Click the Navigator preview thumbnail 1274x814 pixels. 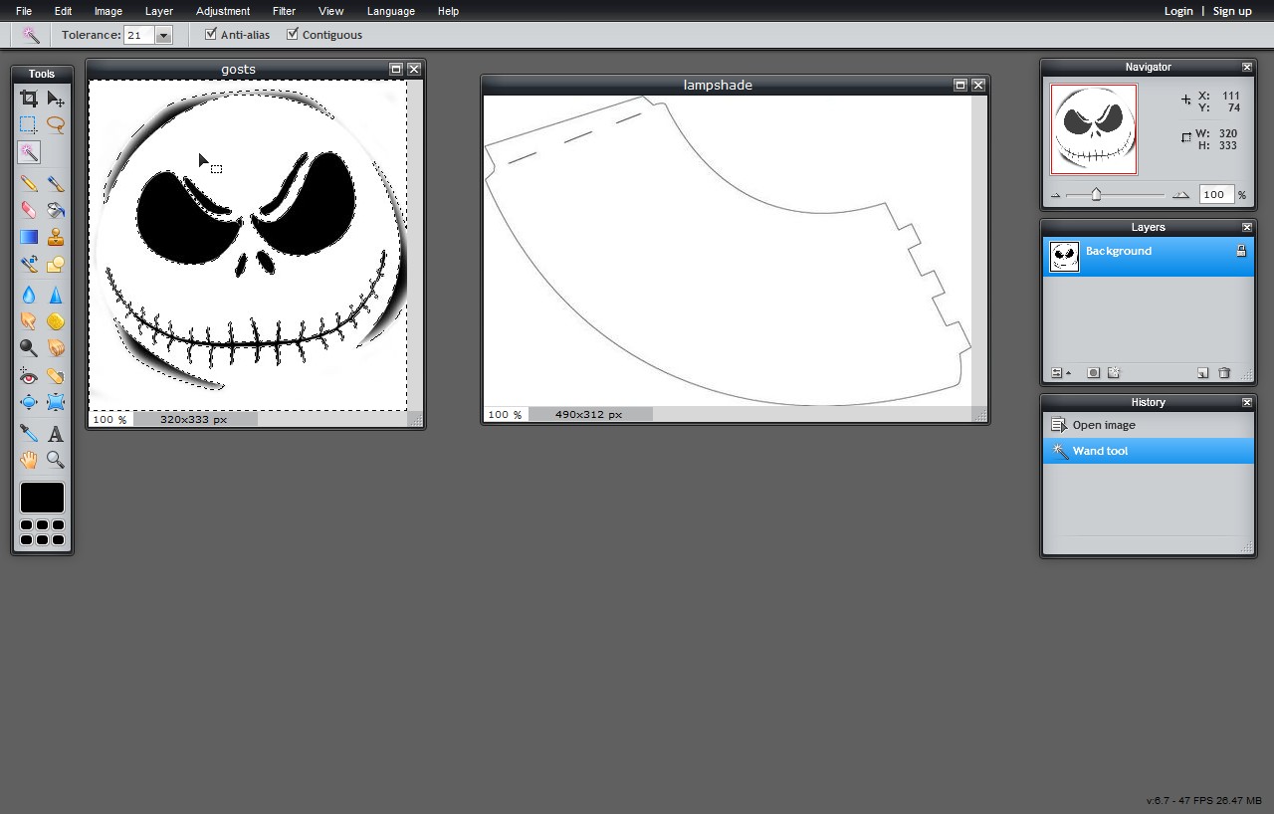click(x=1094, y=129)
